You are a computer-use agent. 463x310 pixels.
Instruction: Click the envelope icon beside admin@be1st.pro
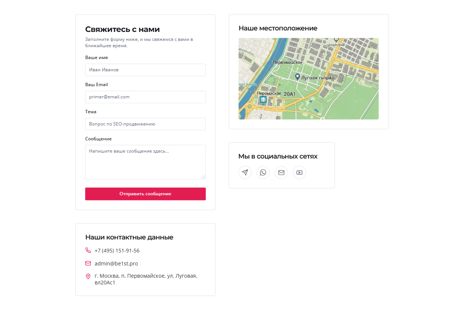[x=88, y=264]
